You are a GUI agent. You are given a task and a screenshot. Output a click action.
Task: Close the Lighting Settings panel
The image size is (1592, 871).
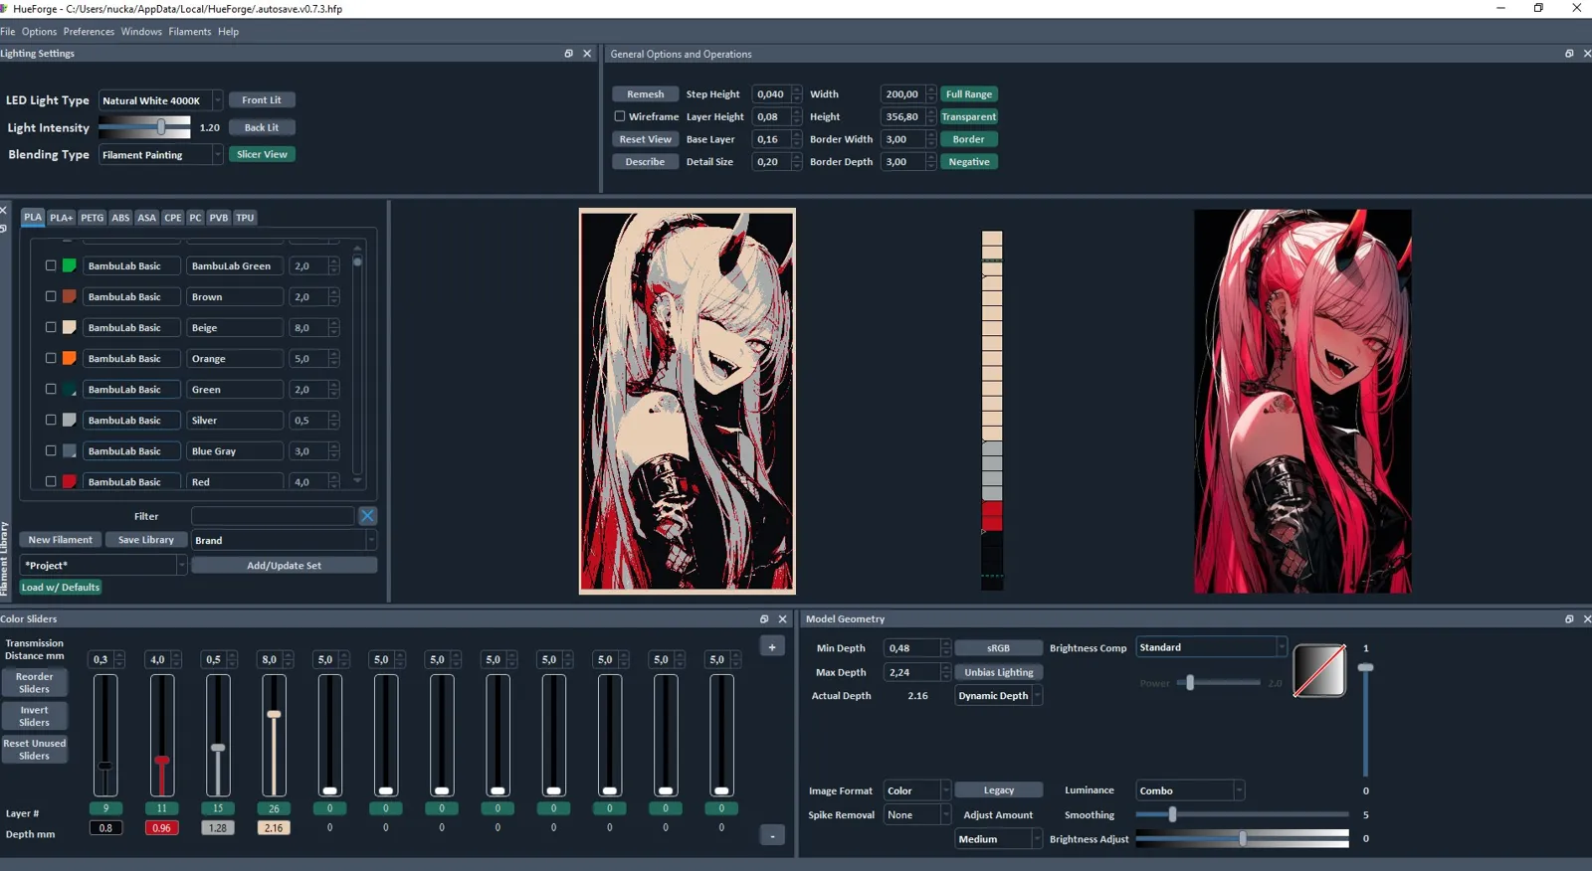pos(587,54)
